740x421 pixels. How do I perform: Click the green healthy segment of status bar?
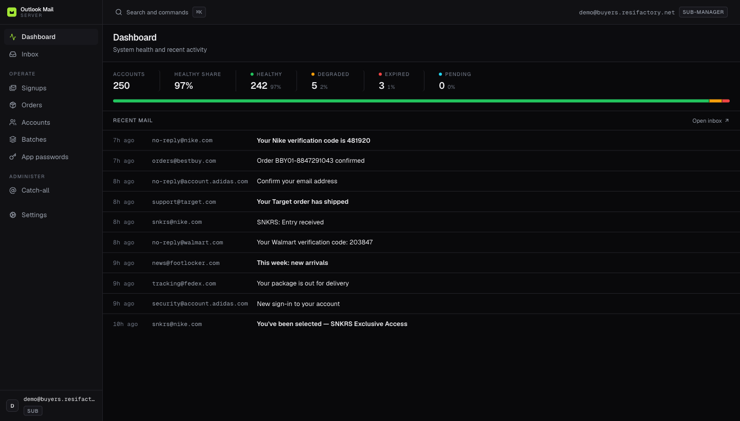[x=411, y=101]
